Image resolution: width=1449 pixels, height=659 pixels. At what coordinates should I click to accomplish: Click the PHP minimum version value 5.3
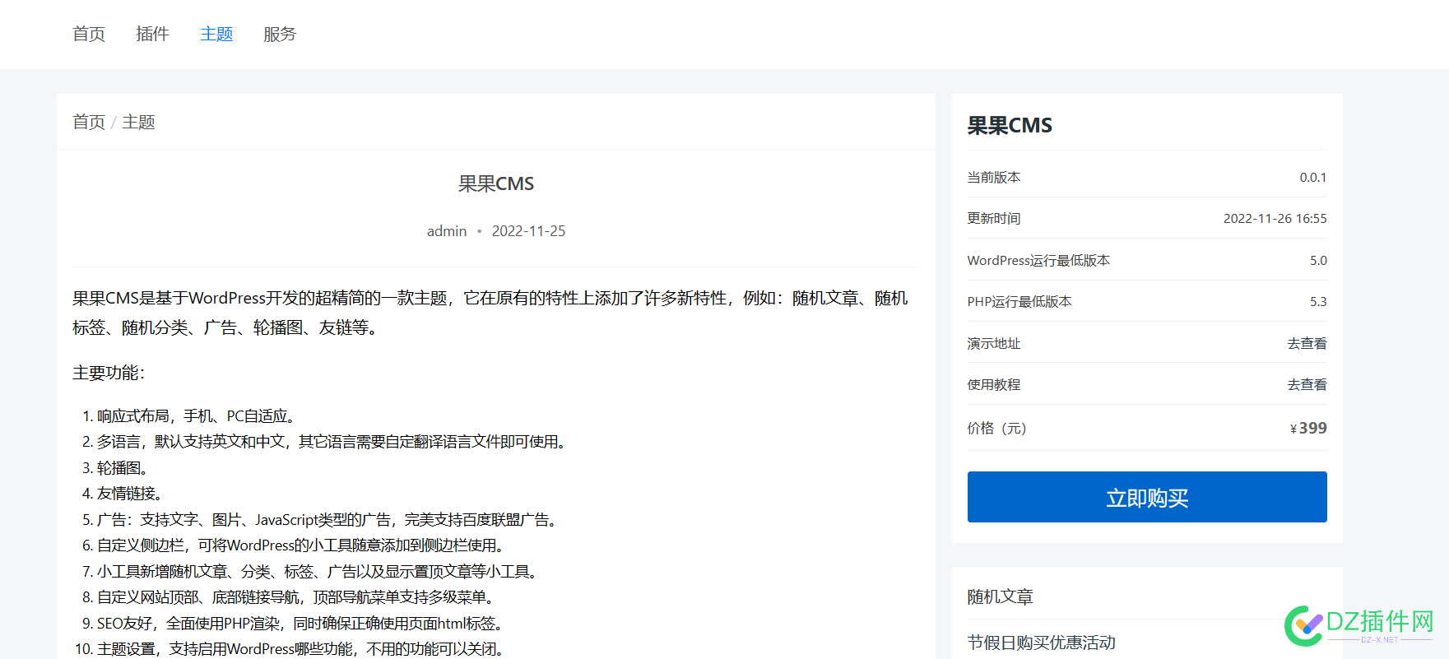coord(1318,301)
